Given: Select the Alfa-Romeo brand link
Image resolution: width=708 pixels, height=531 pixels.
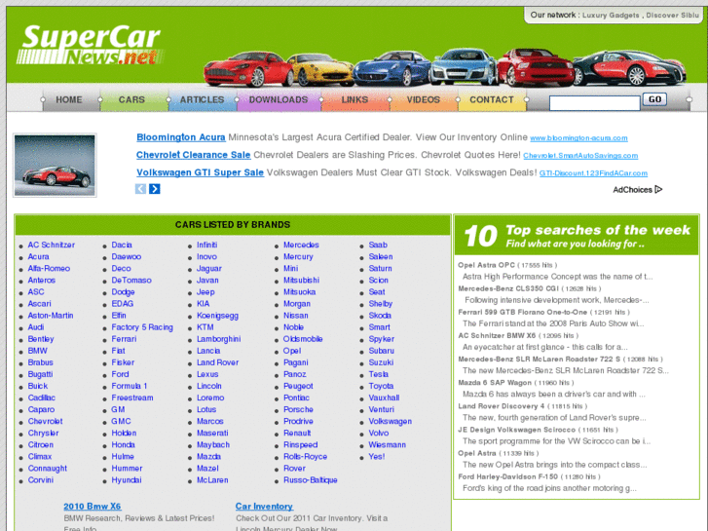Looking at the screenshot, I should tap(49, 269).
